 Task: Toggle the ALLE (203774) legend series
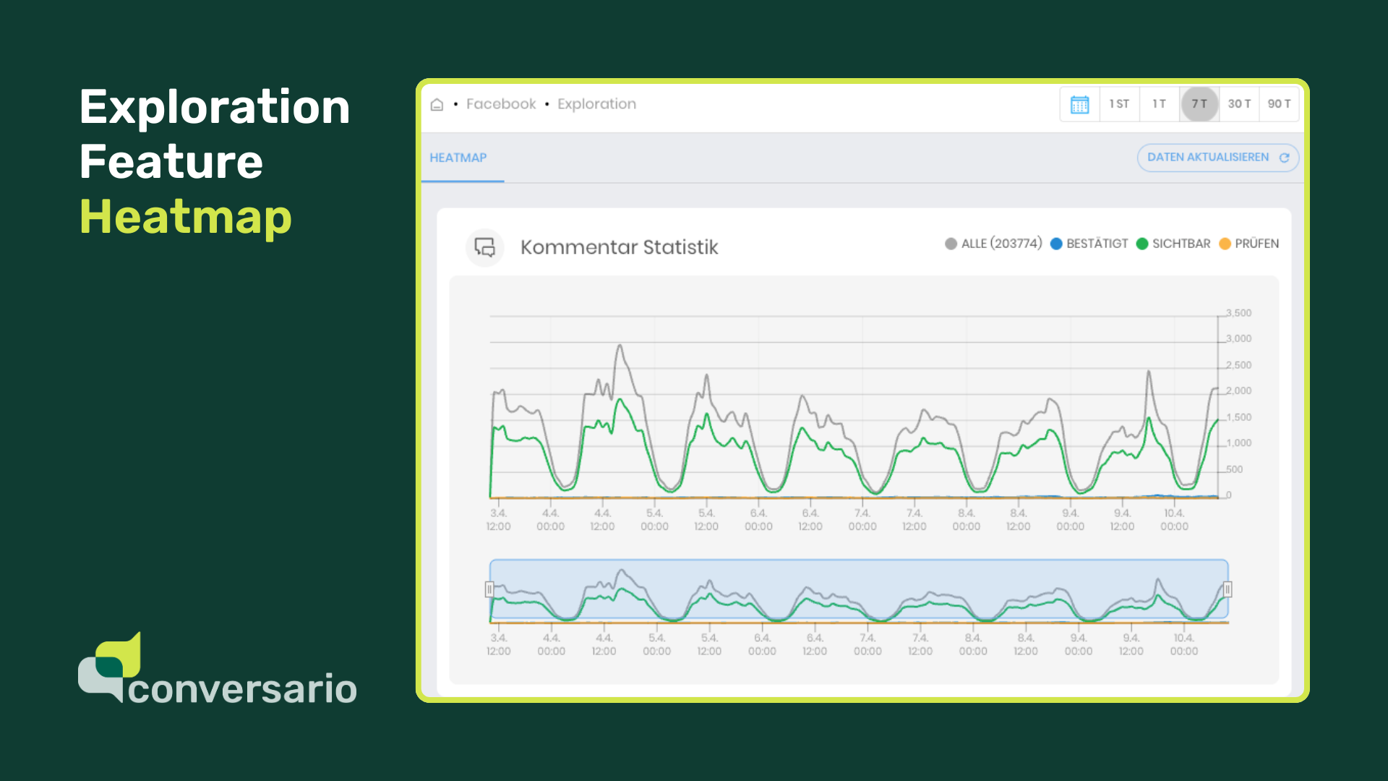tap(993, 244)
